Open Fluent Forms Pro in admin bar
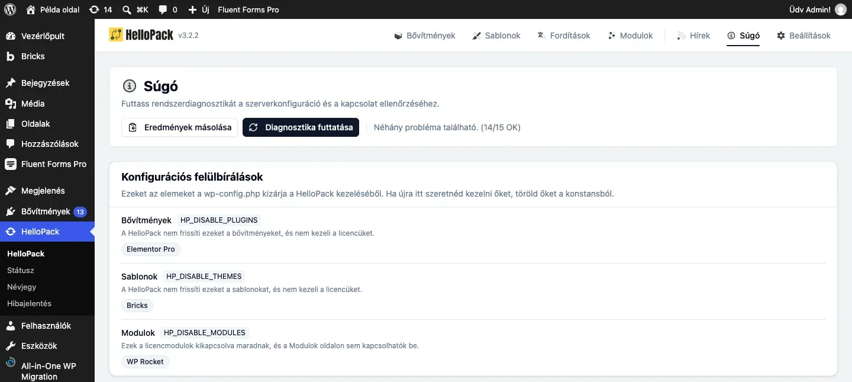 (x=248, y=9)
